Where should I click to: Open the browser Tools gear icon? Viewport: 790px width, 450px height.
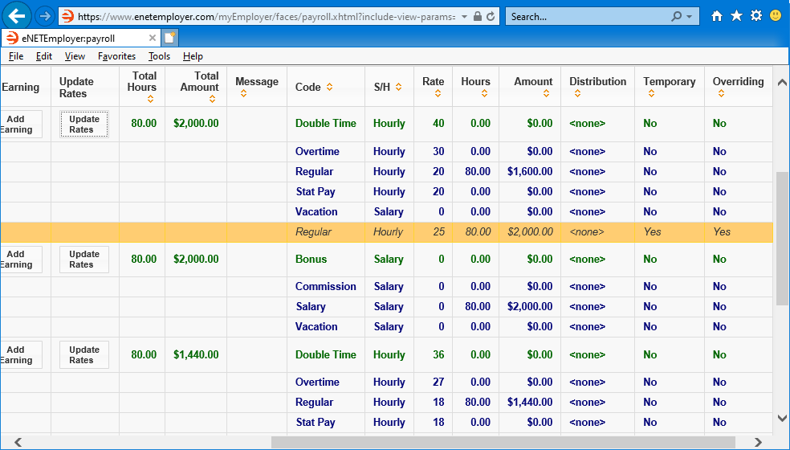click(x=755, y=16)
